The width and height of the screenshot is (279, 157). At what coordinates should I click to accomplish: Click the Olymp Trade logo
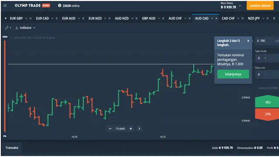tap(32, 6)
